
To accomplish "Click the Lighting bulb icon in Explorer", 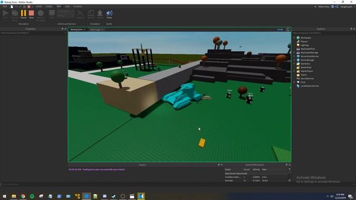I will point(298,45).
